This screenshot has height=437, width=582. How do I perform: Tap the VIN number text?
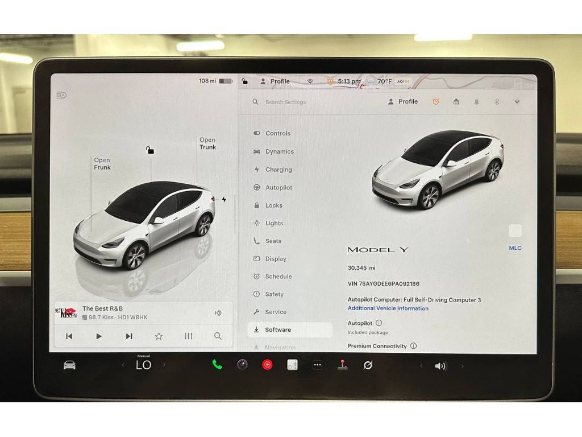(x=384, y=283)
